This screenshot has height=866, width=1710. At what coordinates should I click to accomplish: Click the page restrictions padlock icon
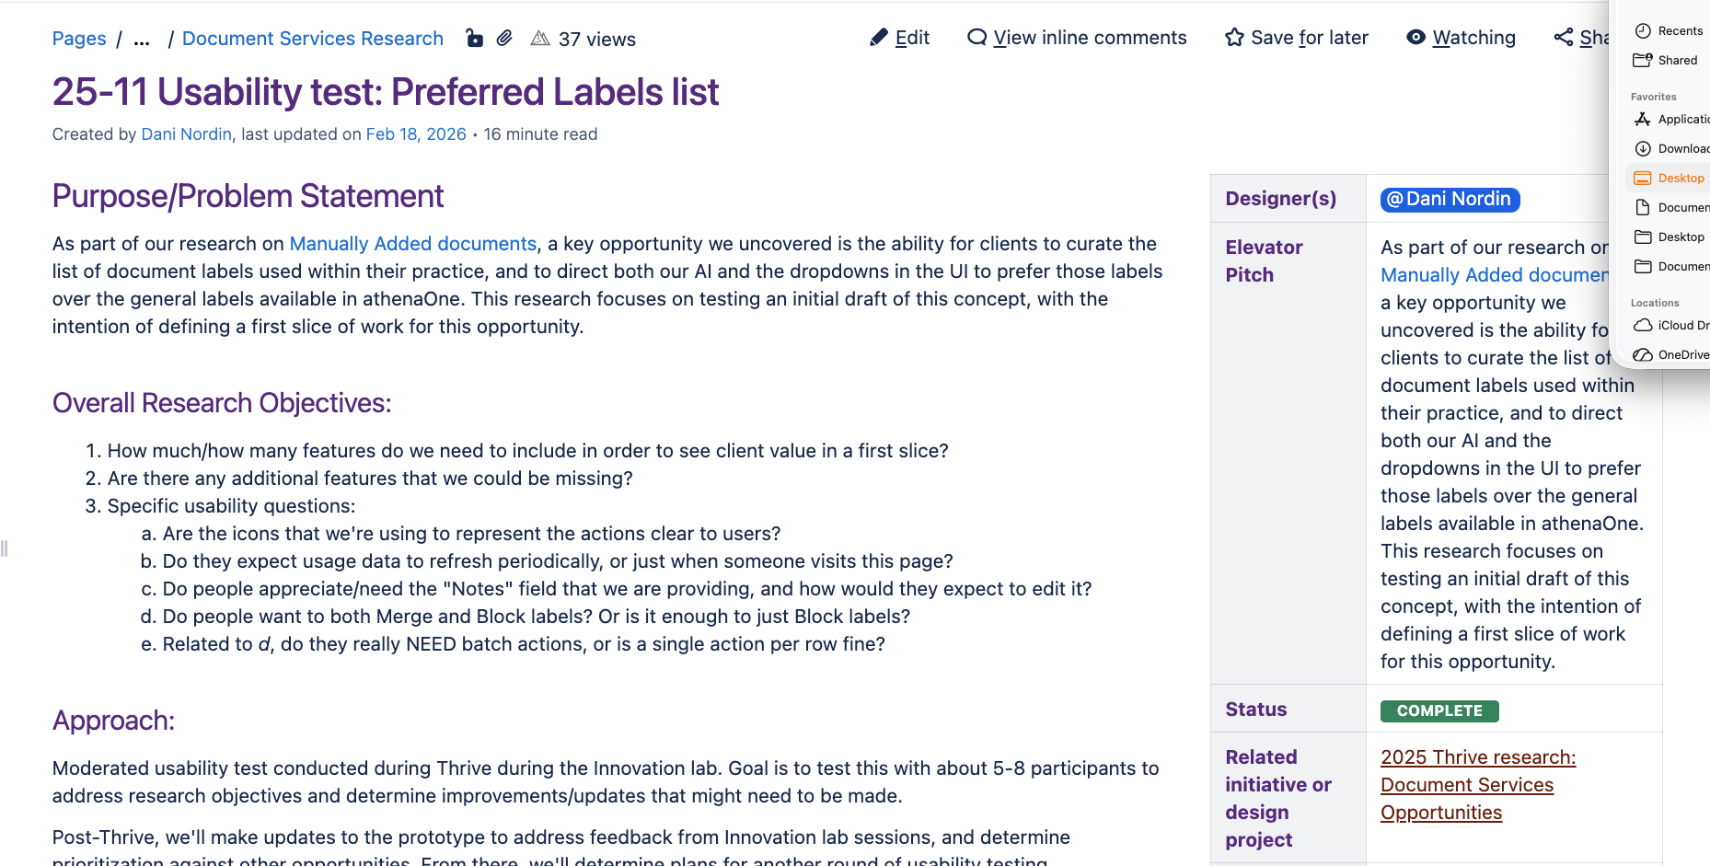[474, 39]
